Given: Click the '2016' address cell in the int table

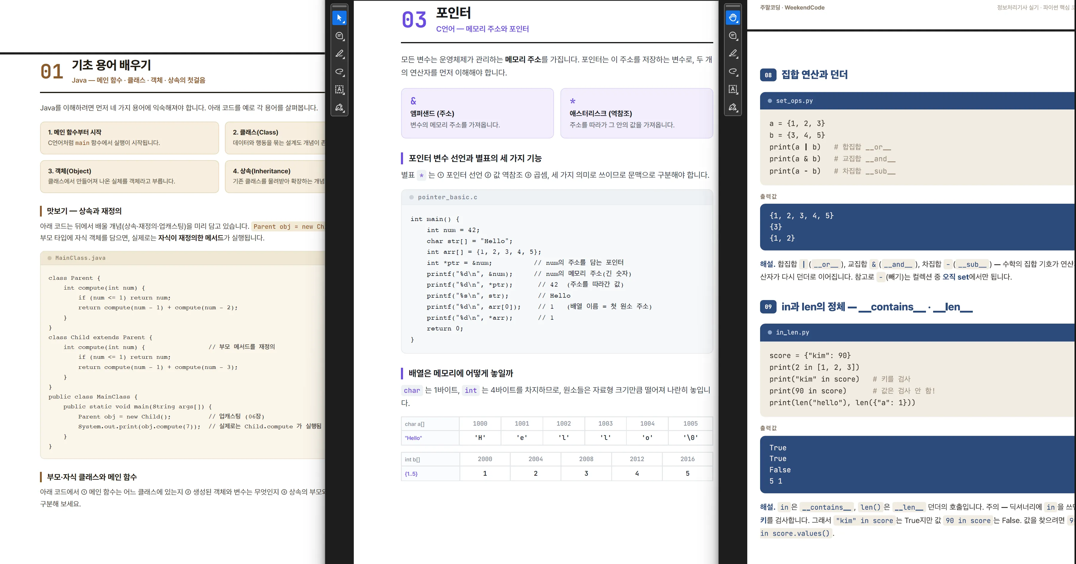Looking at the screenshot, I should pyautogui.click(x=688, y=459).
